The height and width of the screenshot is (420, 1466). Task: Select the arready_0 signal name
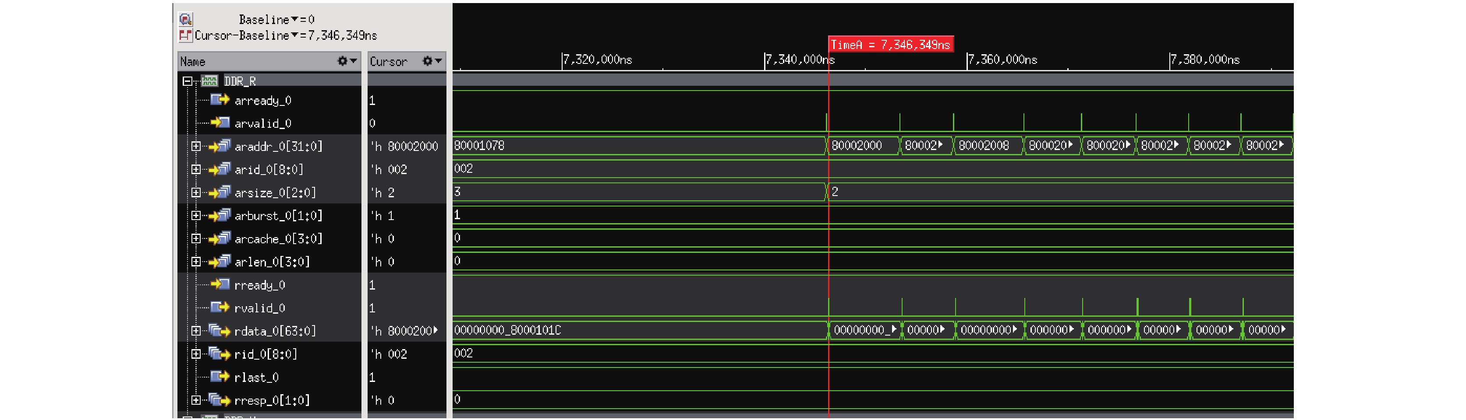pyautogui.click(x=263, y=101)
